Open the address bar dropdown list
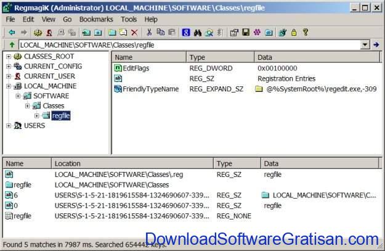 coord(365,45)
